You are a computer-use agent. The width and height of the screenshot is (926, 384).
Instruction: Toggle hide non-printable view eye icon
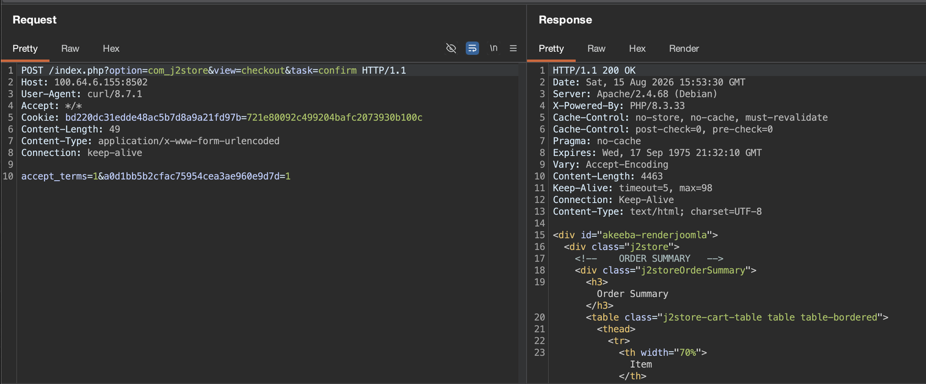tap(451, 48)
